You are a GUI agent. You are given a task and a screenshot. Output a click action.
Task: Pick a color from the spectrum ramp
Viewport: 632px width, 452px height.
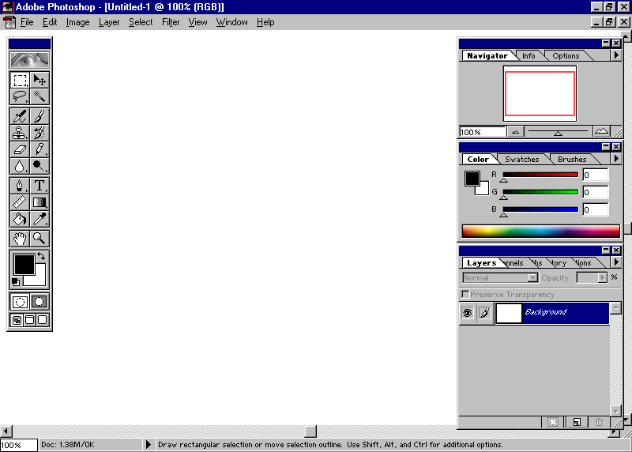pyautogui.click(x=540, y=231)
